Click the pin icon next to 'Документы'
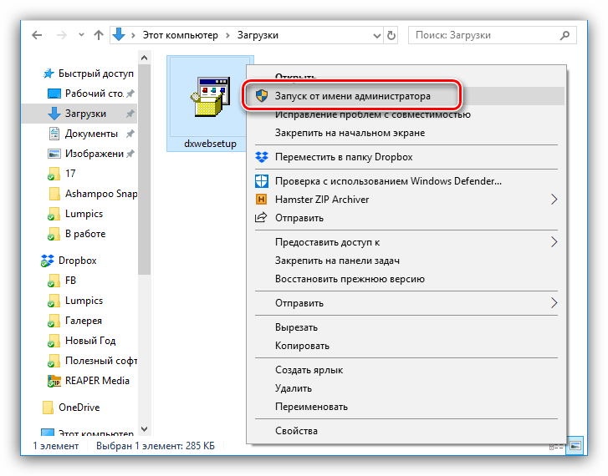 (130, 134)
